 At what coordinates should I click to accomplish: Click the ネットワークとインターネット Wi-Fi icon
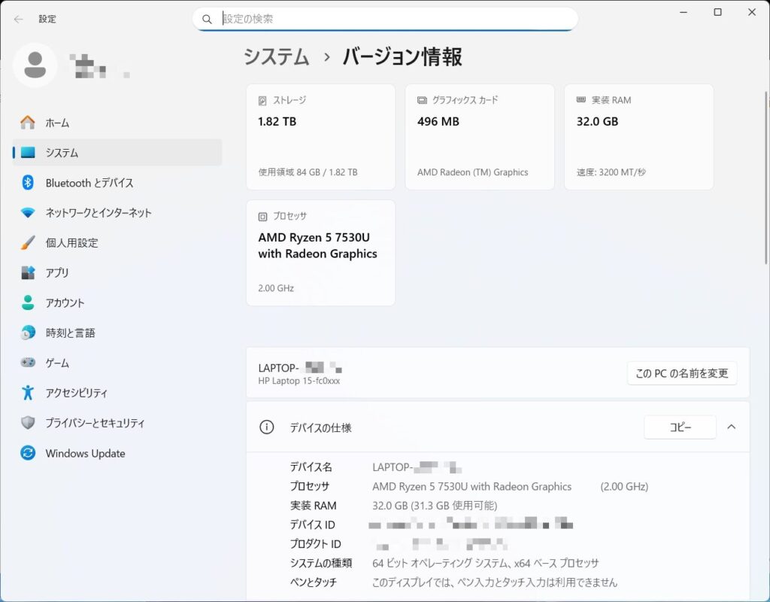pos(28,213)
